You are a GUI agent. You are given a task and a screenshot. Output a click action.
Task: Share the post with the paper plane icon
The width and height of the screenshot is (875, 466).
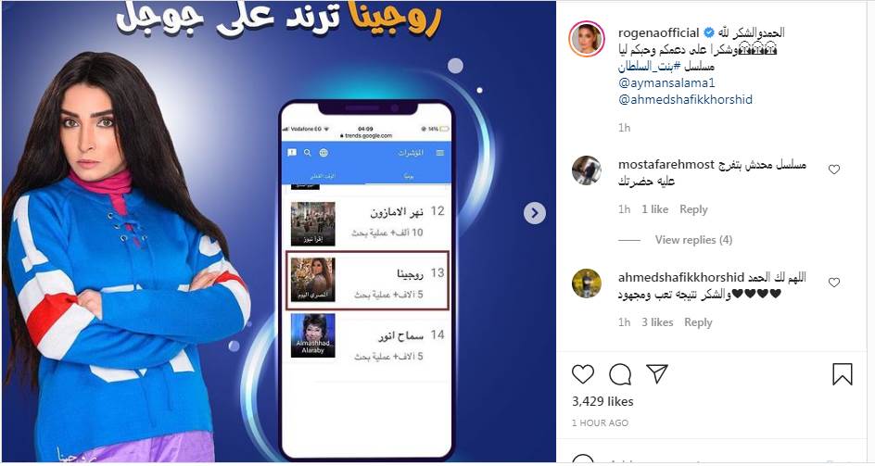click(657, 373)
